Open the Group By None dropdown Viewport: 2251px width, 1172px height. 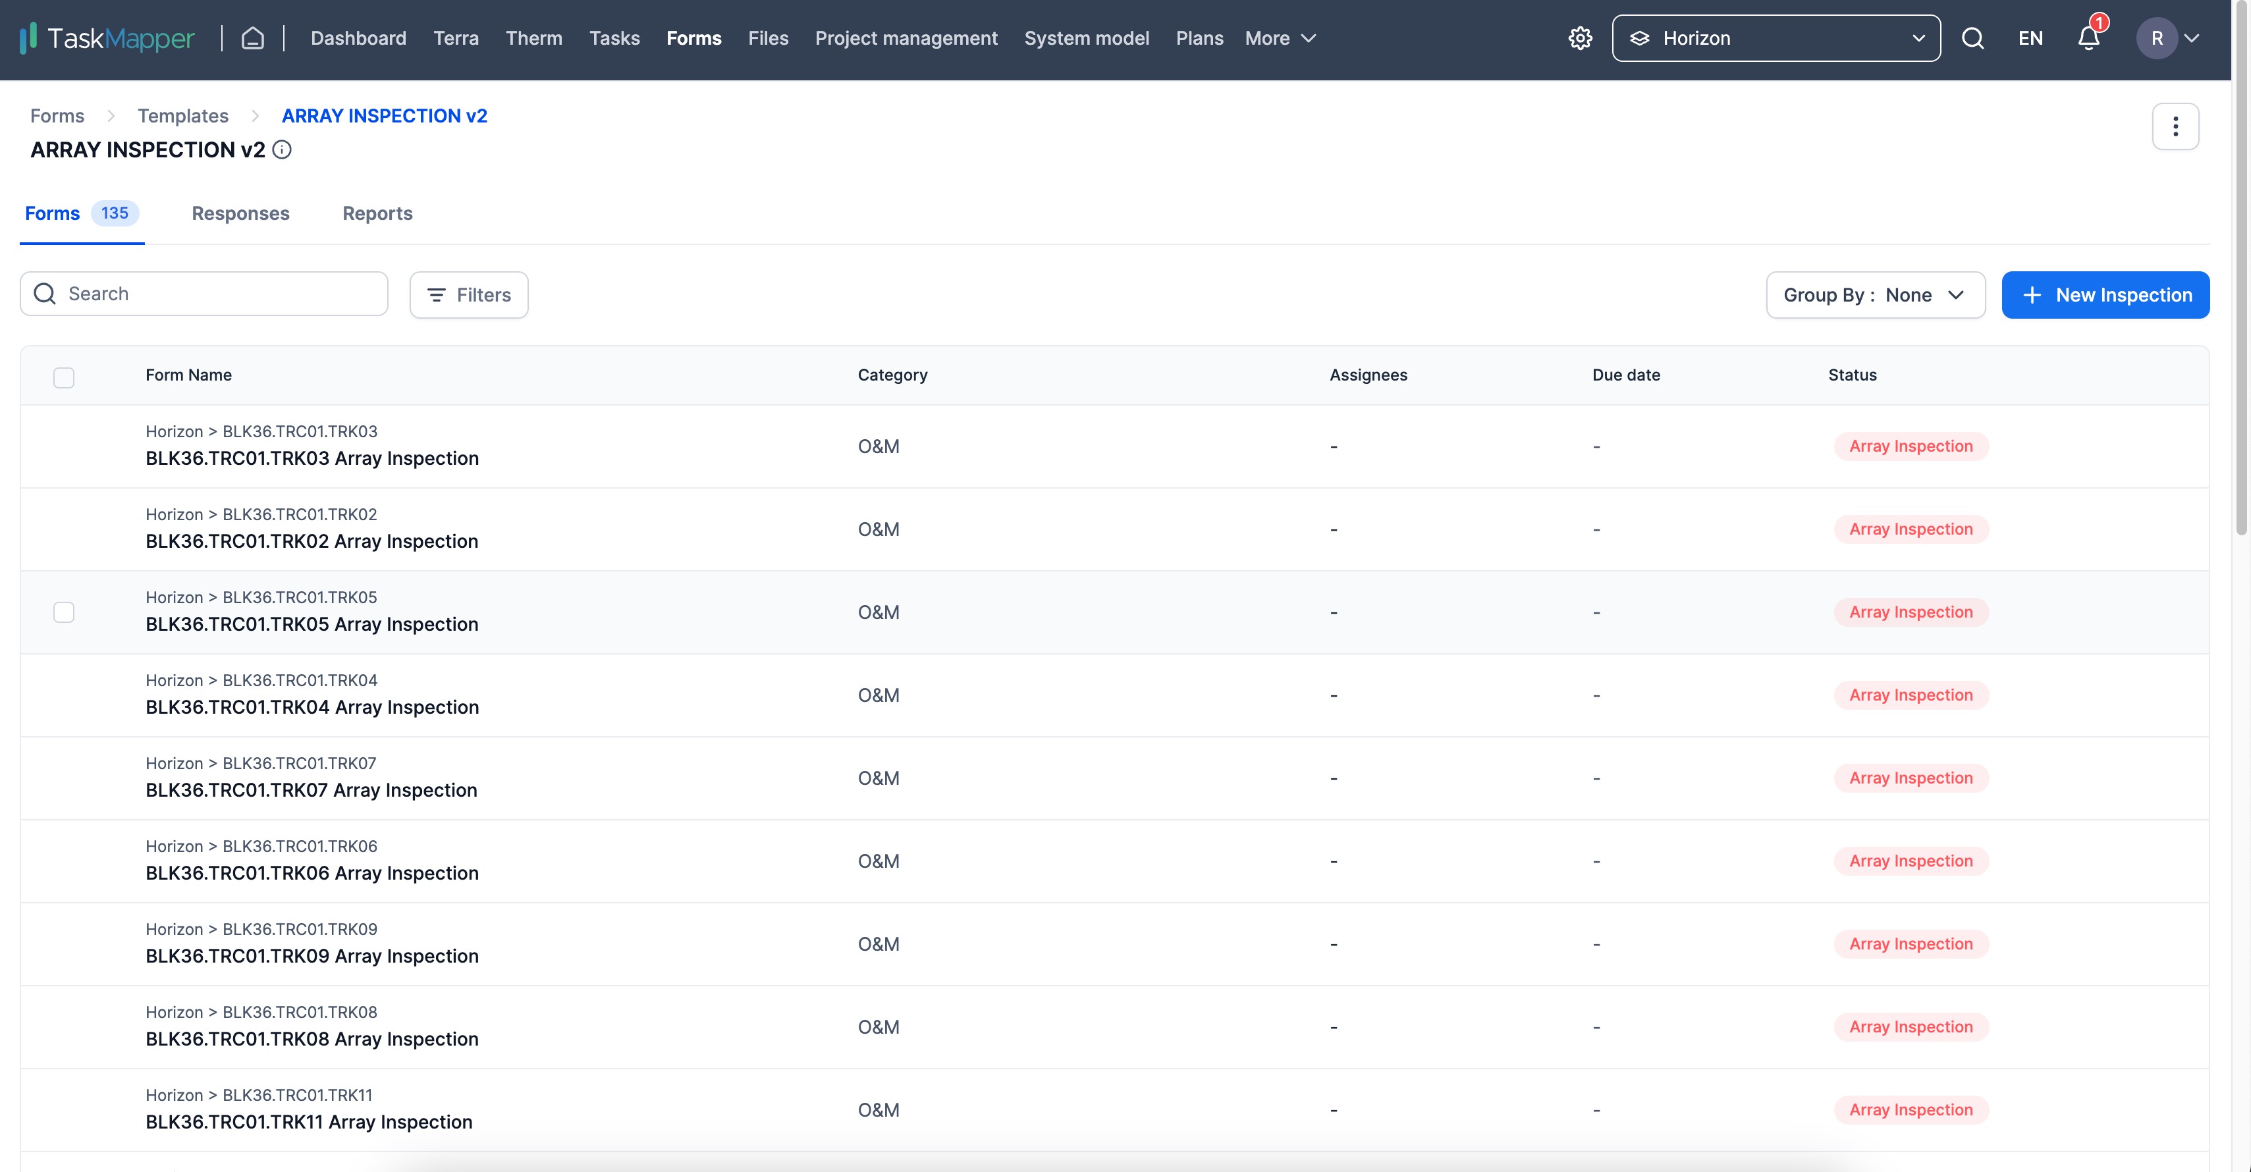(1875, 295)
